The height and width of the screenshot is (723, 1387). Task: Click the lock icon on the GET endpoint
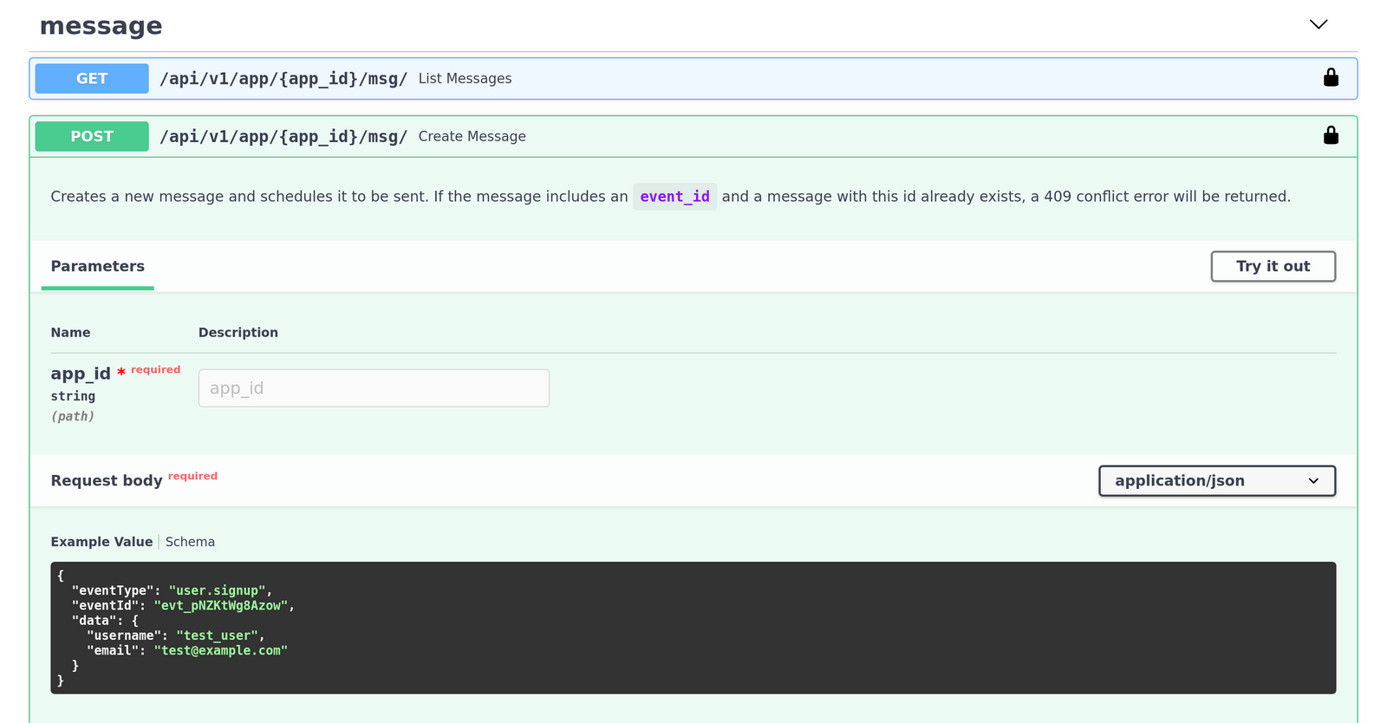pyautogui.click(x=1331, y=78)
